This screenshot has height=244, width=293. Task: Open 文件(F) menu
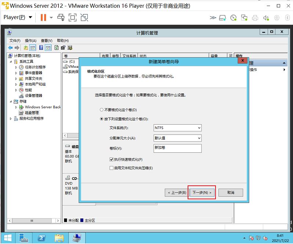(x=15, y=40)
